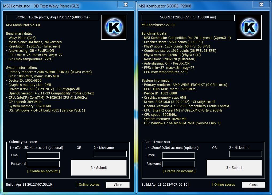Click the Email field in the SCORE: P2808 window
The image size is (272, 195).
click(178, 155)
